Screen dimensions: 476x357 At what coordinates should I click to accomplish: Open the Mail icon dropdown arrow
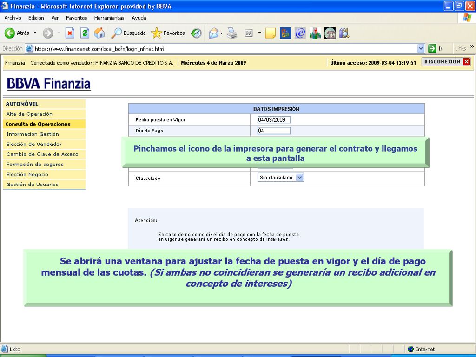[x=222, y=33]
